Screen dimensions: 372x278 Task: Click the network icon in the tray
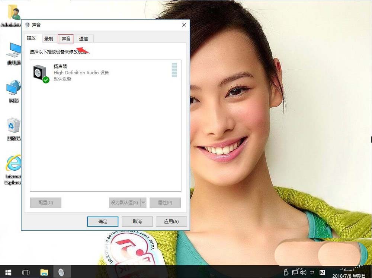point(294,272)
